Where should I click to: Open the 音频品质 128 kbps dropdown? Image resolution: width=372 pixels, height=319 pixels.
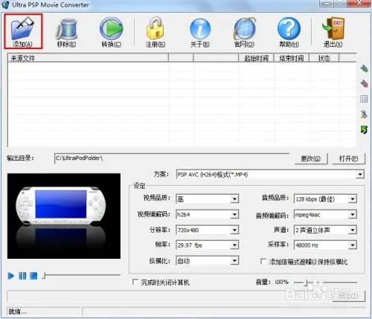coord(352,199)
